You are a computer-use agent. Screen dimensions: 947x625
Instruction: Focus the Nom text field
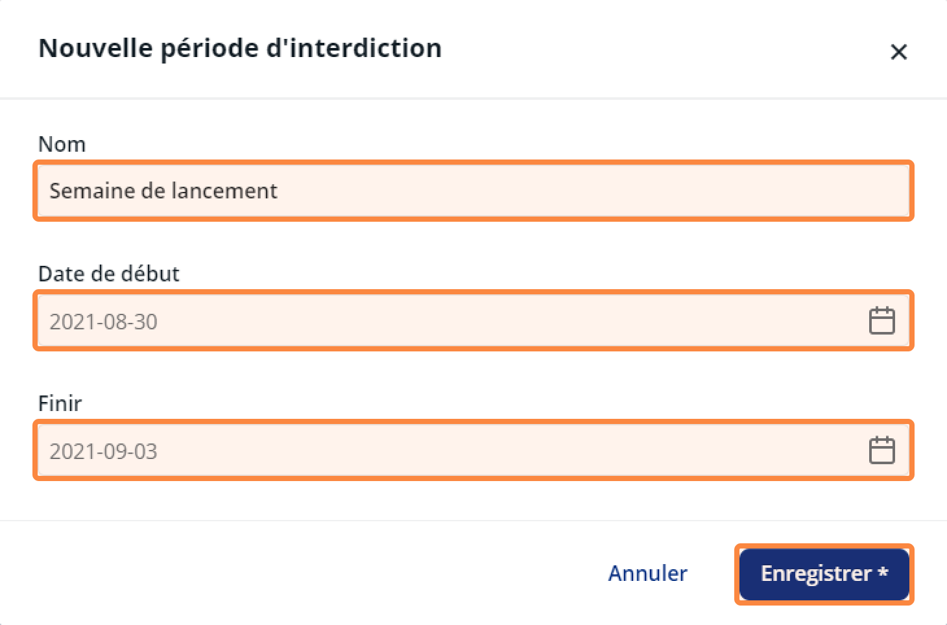(x=473, y=191)
